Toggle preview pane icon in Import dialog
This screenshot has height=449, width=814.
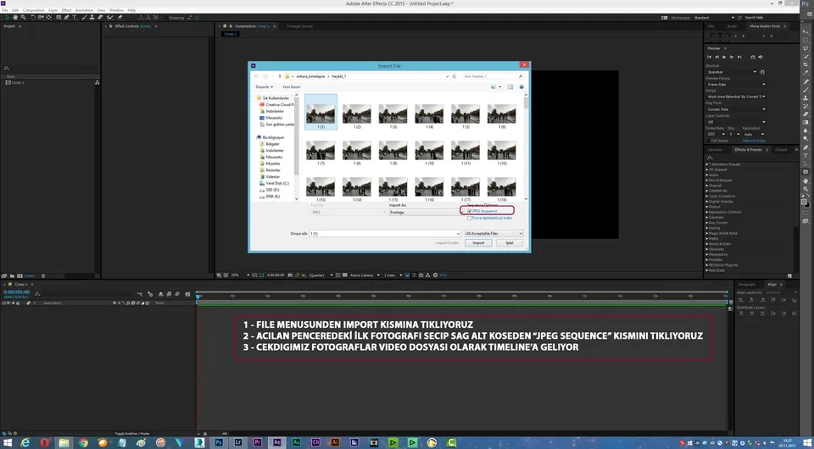(x=510, y=87)
